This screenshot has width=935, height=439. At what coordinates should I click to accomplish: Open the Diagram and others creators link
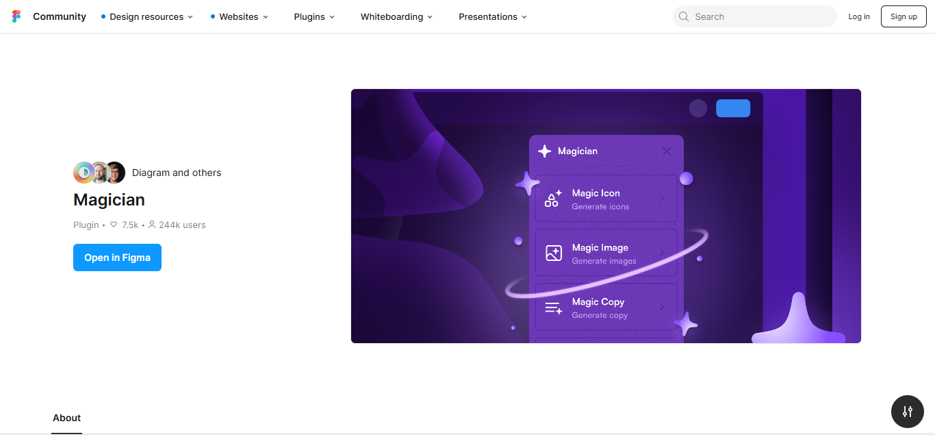tap(177, 173)
